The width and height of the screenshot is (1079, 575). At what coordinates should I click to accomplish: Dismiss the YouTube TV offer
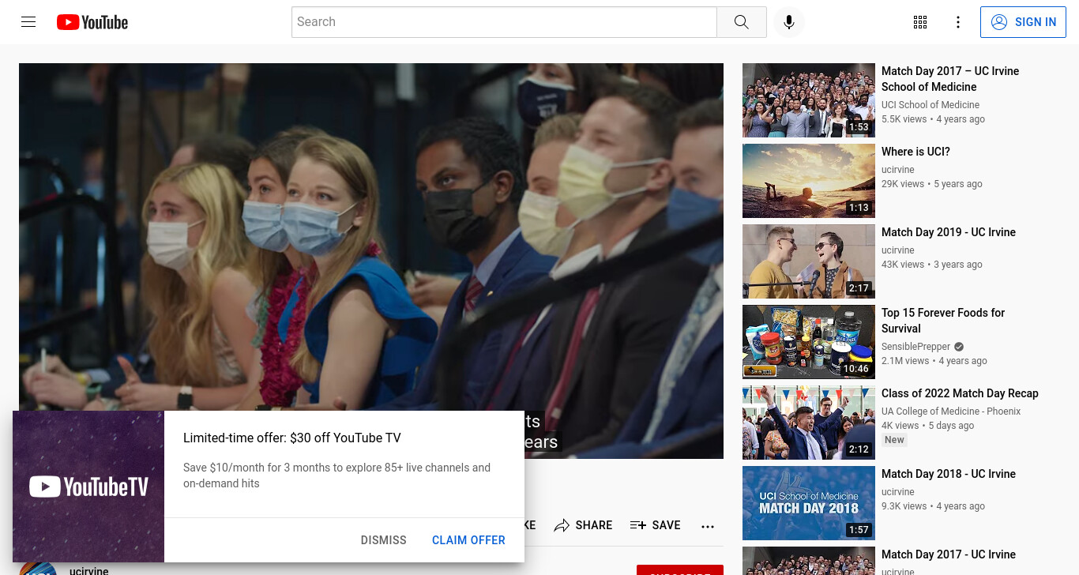pyautogui.click(x=384, y=540)
